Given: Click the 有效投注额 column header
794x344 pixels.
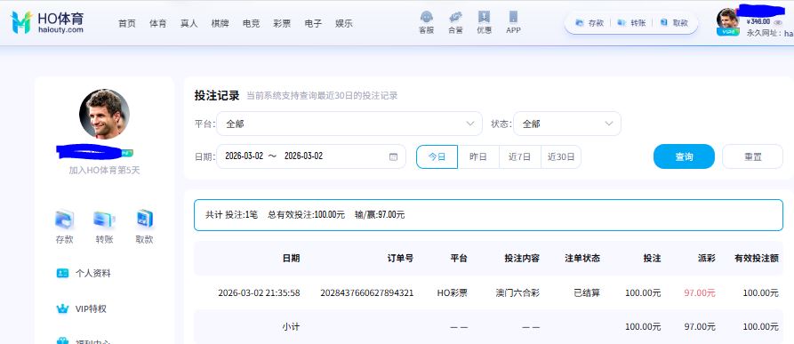Looking at the screenshot, I should tap(757, 258).
